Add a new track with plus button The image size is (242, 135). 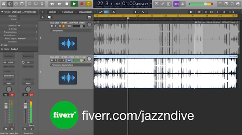(x=43, y=17)
